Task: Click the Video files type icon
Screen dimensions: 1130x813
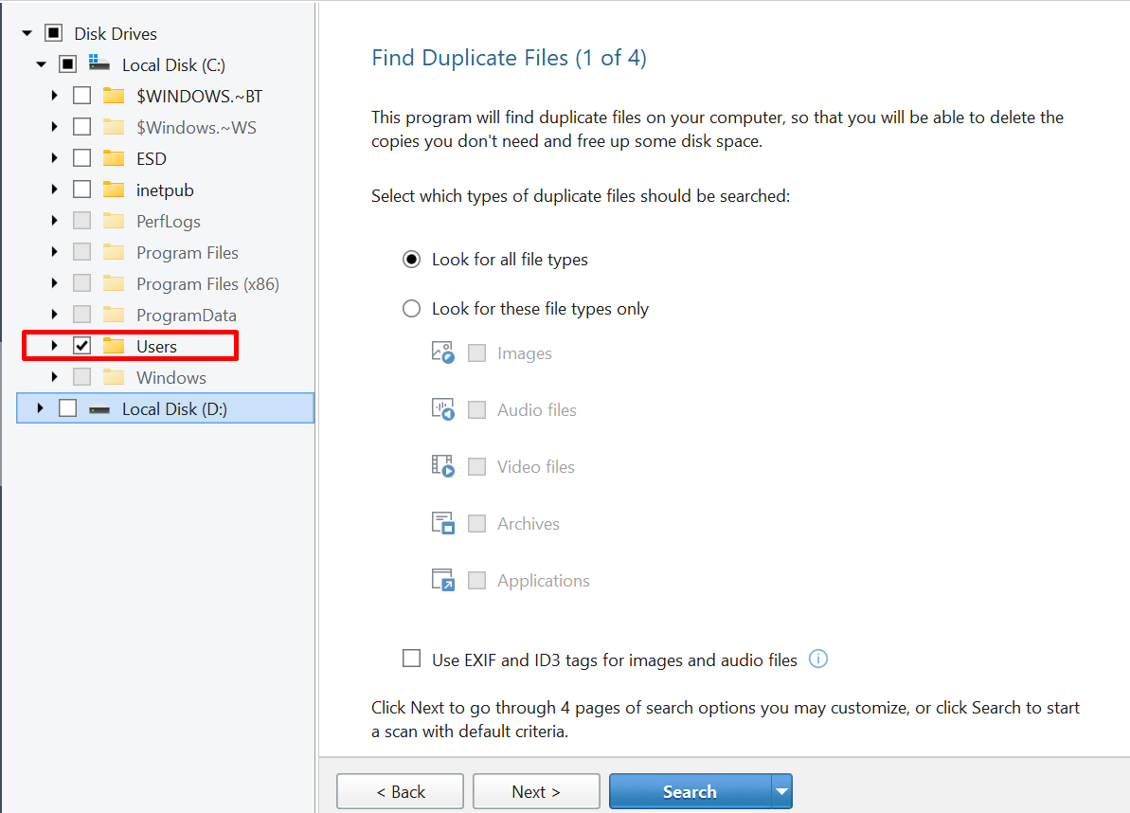Action: [x=442, y=466]
